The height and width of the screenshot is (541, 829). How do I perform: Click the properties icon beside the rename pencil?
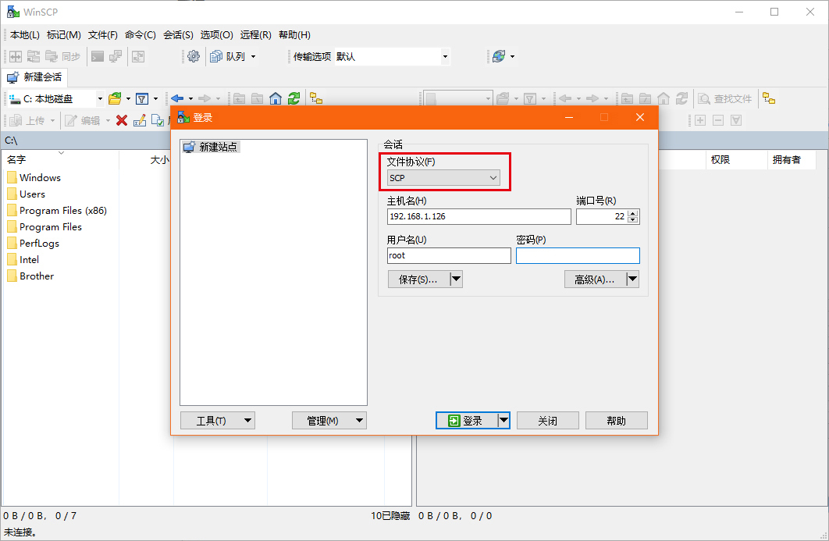click(158, 120)
